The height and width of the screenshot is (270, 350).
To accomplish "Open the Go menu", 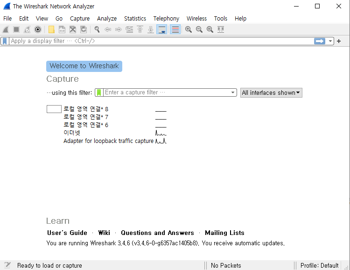I will [x=59, y=19].
